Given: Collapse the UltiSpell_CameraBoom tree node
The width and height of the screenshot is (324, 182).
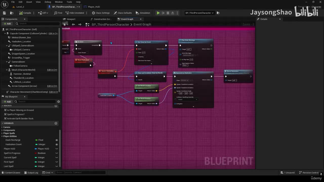Looking at the screenshot, I should pos(6,45).
